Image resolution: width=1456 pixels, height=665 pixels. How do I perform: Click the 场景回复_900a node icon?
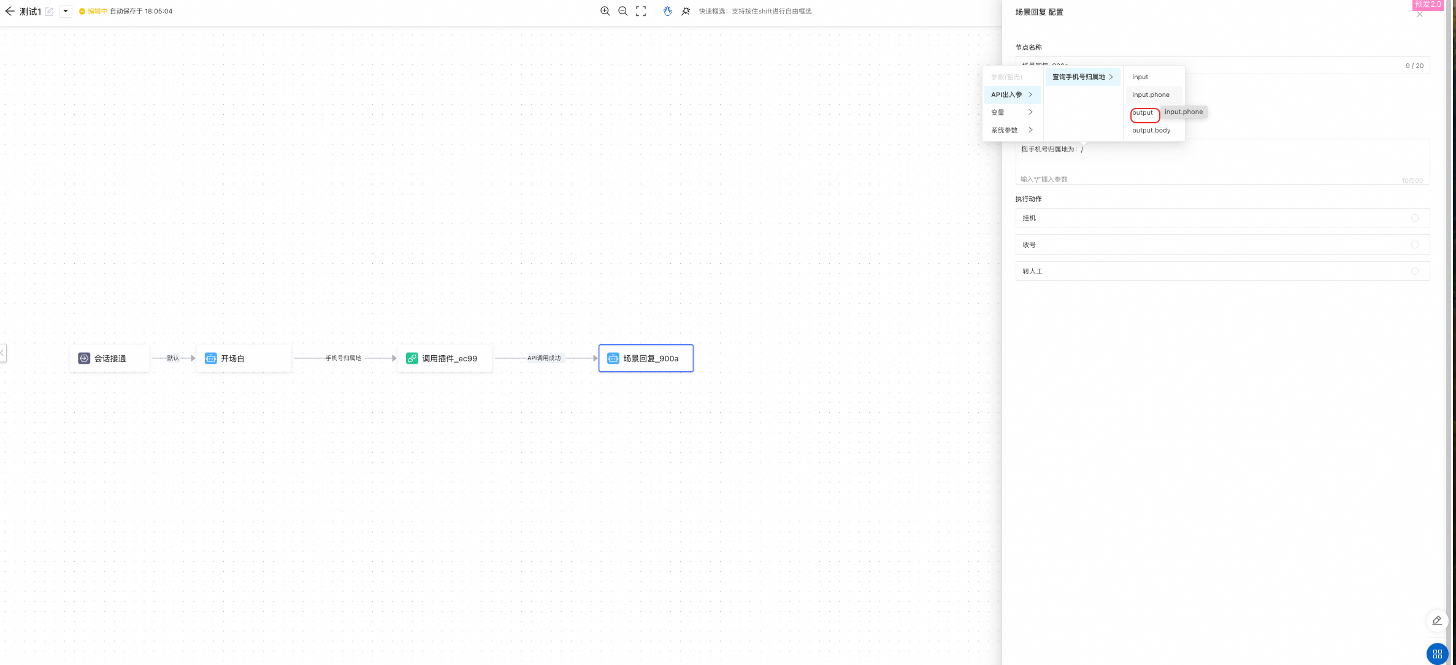tap(613, 358)
